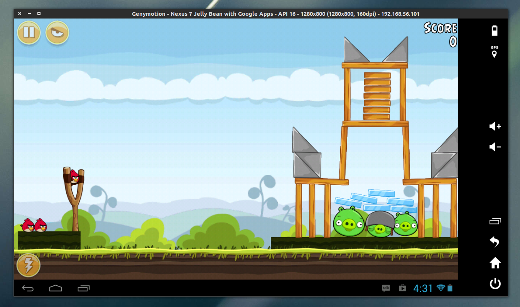Click the 4:31 clock in status area

[423, 288]
